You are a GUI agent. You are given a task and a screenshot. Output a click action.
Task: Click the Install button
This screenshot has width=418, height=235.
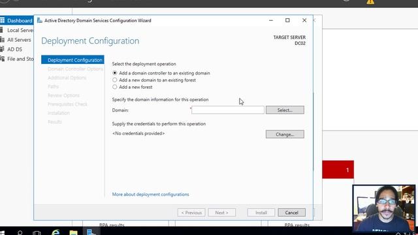click(x=261, y=212)
